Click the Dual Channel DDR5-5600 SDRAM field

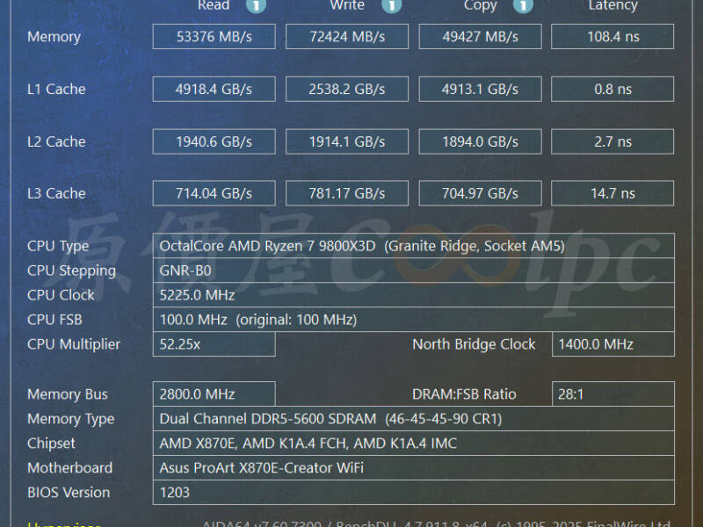pyautogui.click(x=413, y=419)
